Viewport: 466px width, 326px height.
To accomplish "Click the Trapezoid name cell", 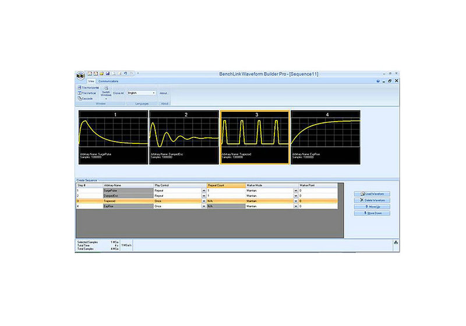I will coord(128,201).
